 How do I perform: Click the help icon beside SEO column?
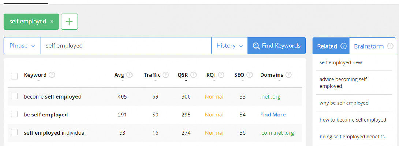(250, 75)
